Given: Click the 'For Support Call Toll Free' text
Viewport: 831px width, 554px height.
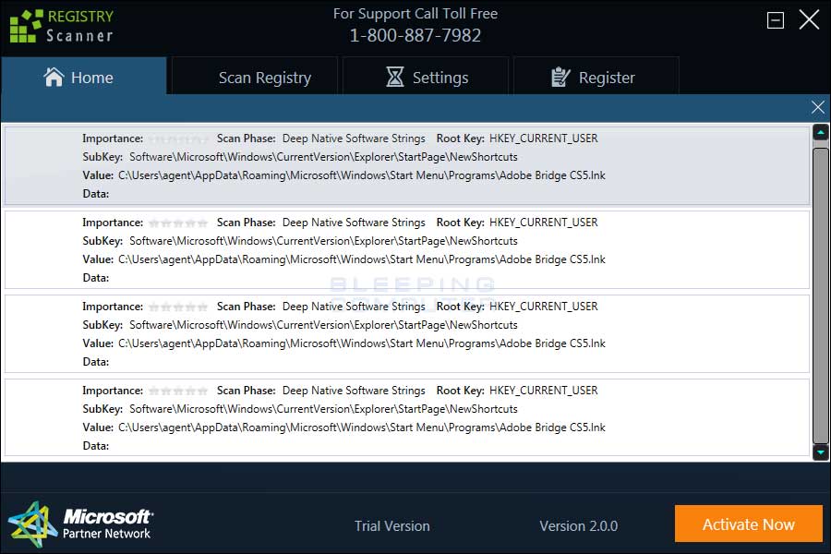Looking at the screenshot, I should pos(415,14).
